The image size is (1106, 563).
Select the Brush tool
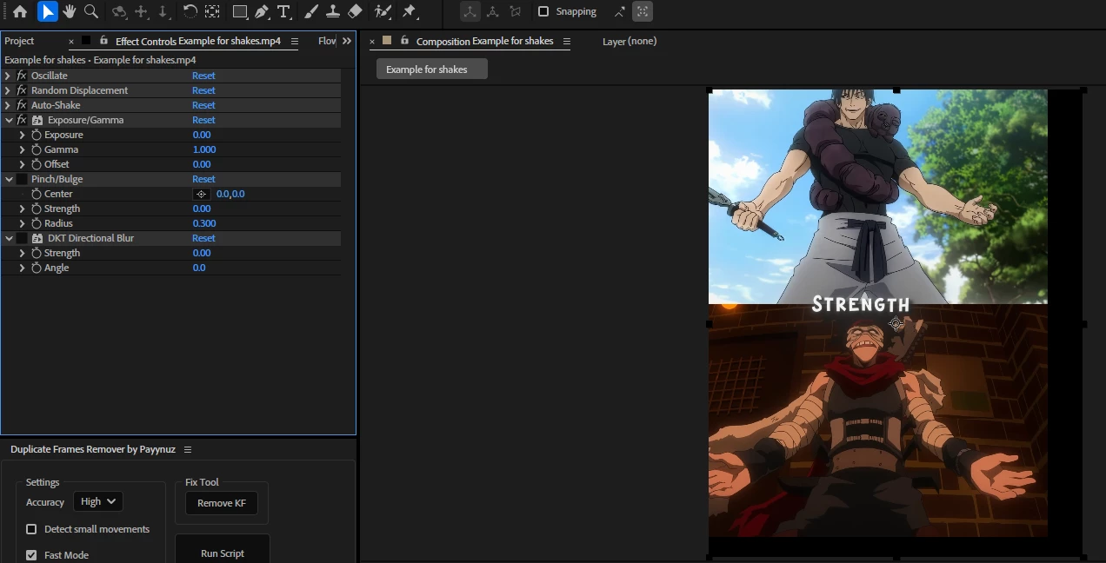[311, 12]
